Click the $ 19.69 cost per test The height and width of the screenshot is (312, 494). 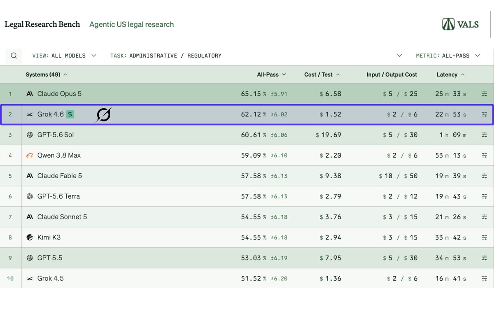(329, 135)
